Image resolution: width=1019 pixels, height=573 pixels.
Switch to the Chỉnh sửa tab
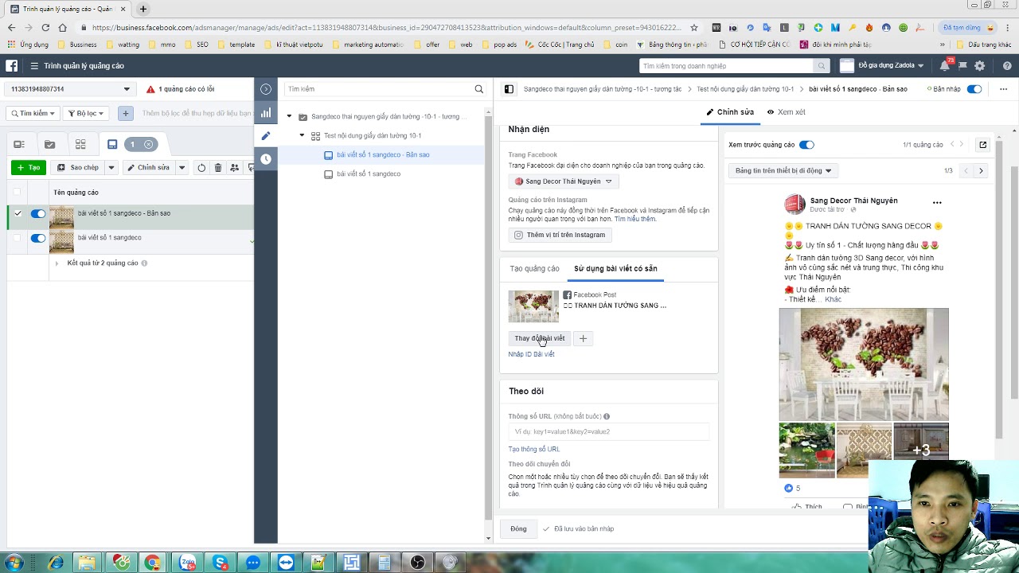coord(730,112)
